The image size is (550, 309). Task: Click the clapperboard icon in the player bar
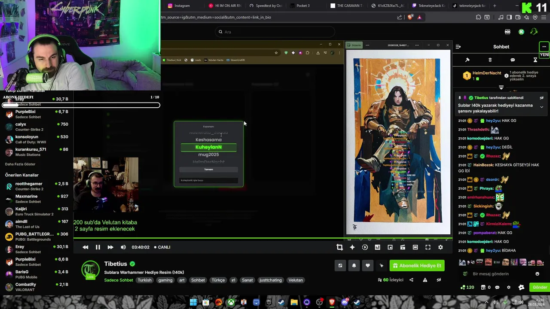tap(403, 247)
